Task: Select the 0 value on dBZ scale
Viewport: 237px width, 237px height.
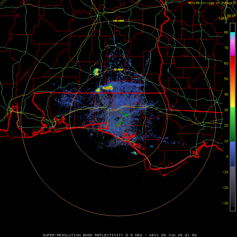Action: click(227, 157)
